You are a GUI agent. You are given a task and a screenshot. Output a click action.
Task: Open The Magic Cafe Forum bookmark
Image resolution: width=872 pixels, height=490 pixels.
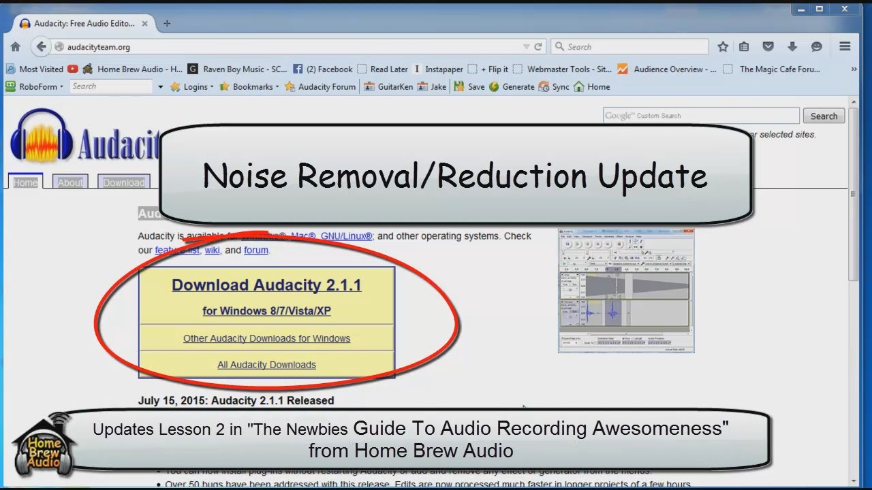(x=772, y=69)
